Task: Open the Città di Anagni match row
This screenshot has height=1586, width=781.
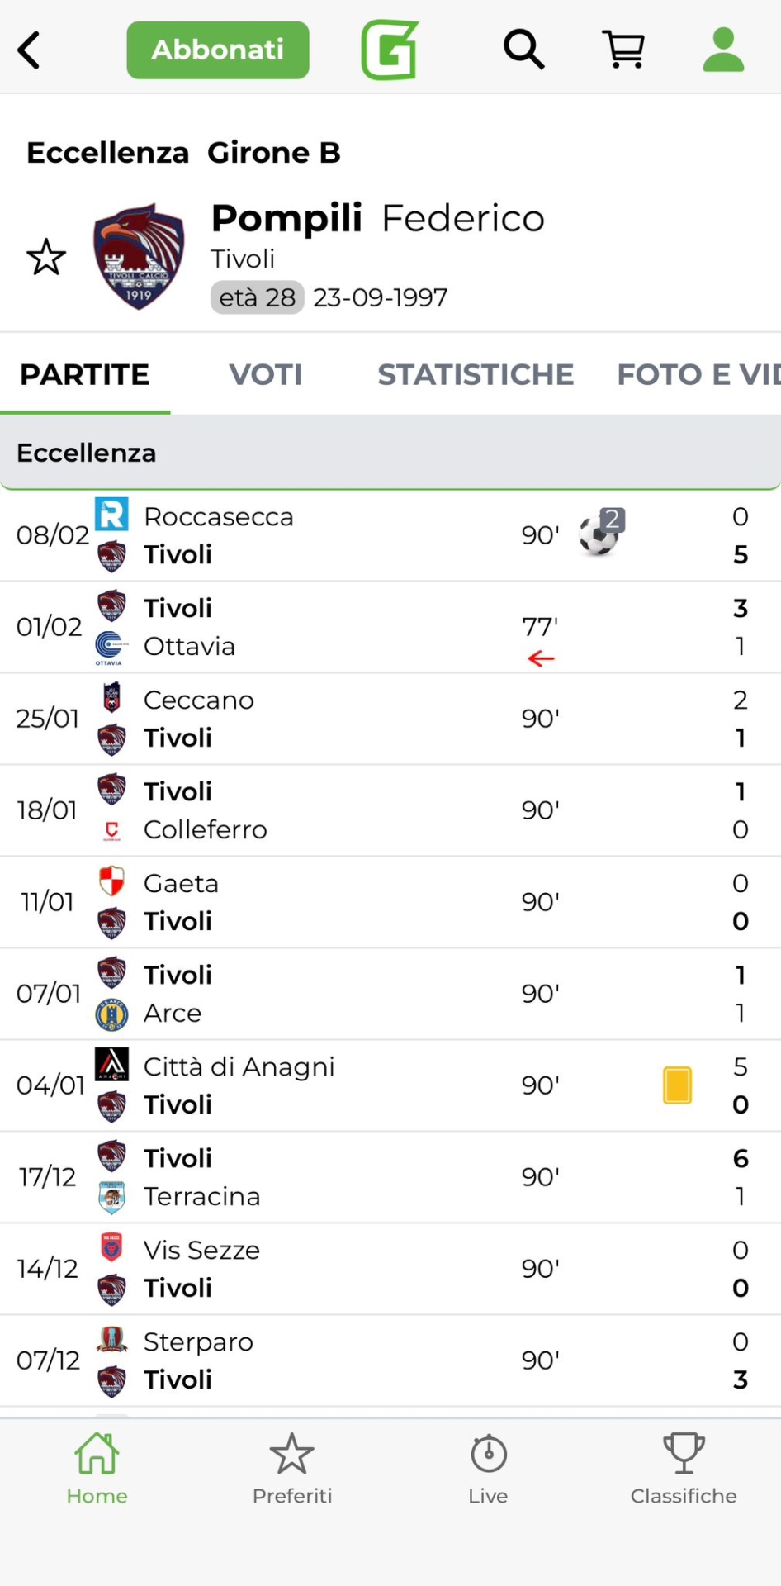Action: click(x=330, y=1085)
